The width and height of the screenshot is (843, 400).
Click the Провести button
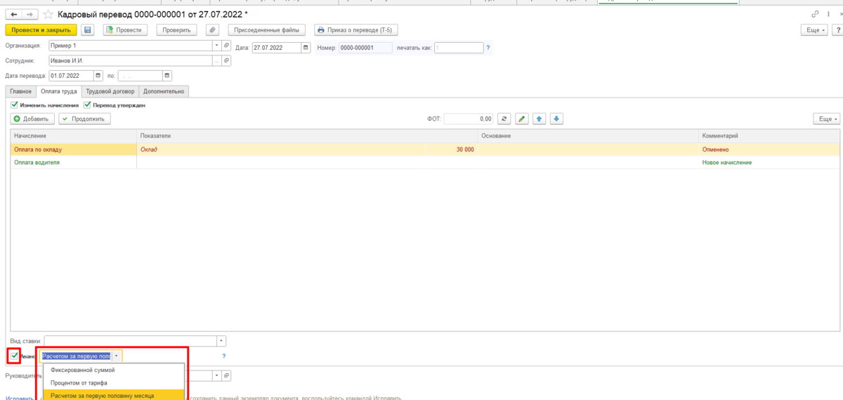[126, 30]
